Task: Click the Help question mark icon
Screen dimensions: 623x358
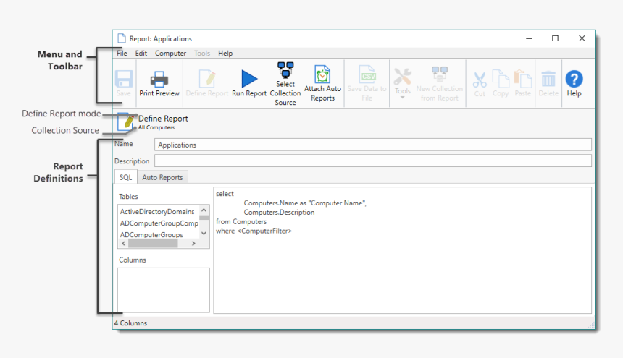Action: coord(574,79)
